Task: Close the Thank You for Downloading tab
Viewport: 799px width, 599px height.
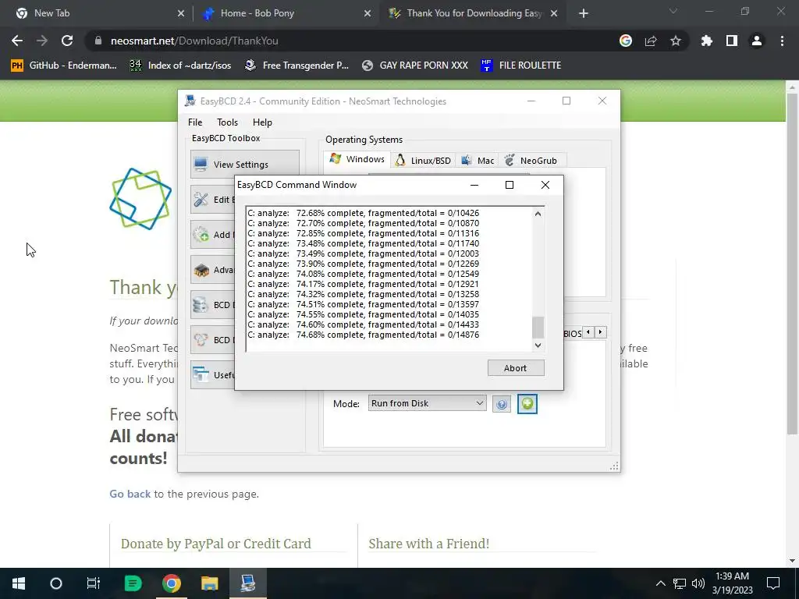Action: click(x=554, y=13)
